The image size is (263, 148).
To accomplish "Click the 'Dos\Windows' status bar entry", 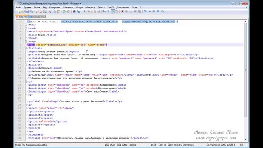I will 213,145.
